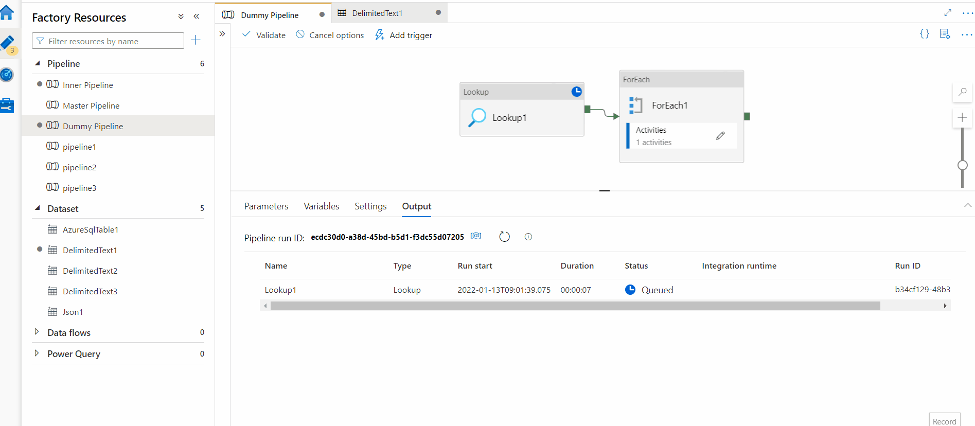975x426 pixels.
Task: Open pipeline1 in the tree
Action: point(80,147)
